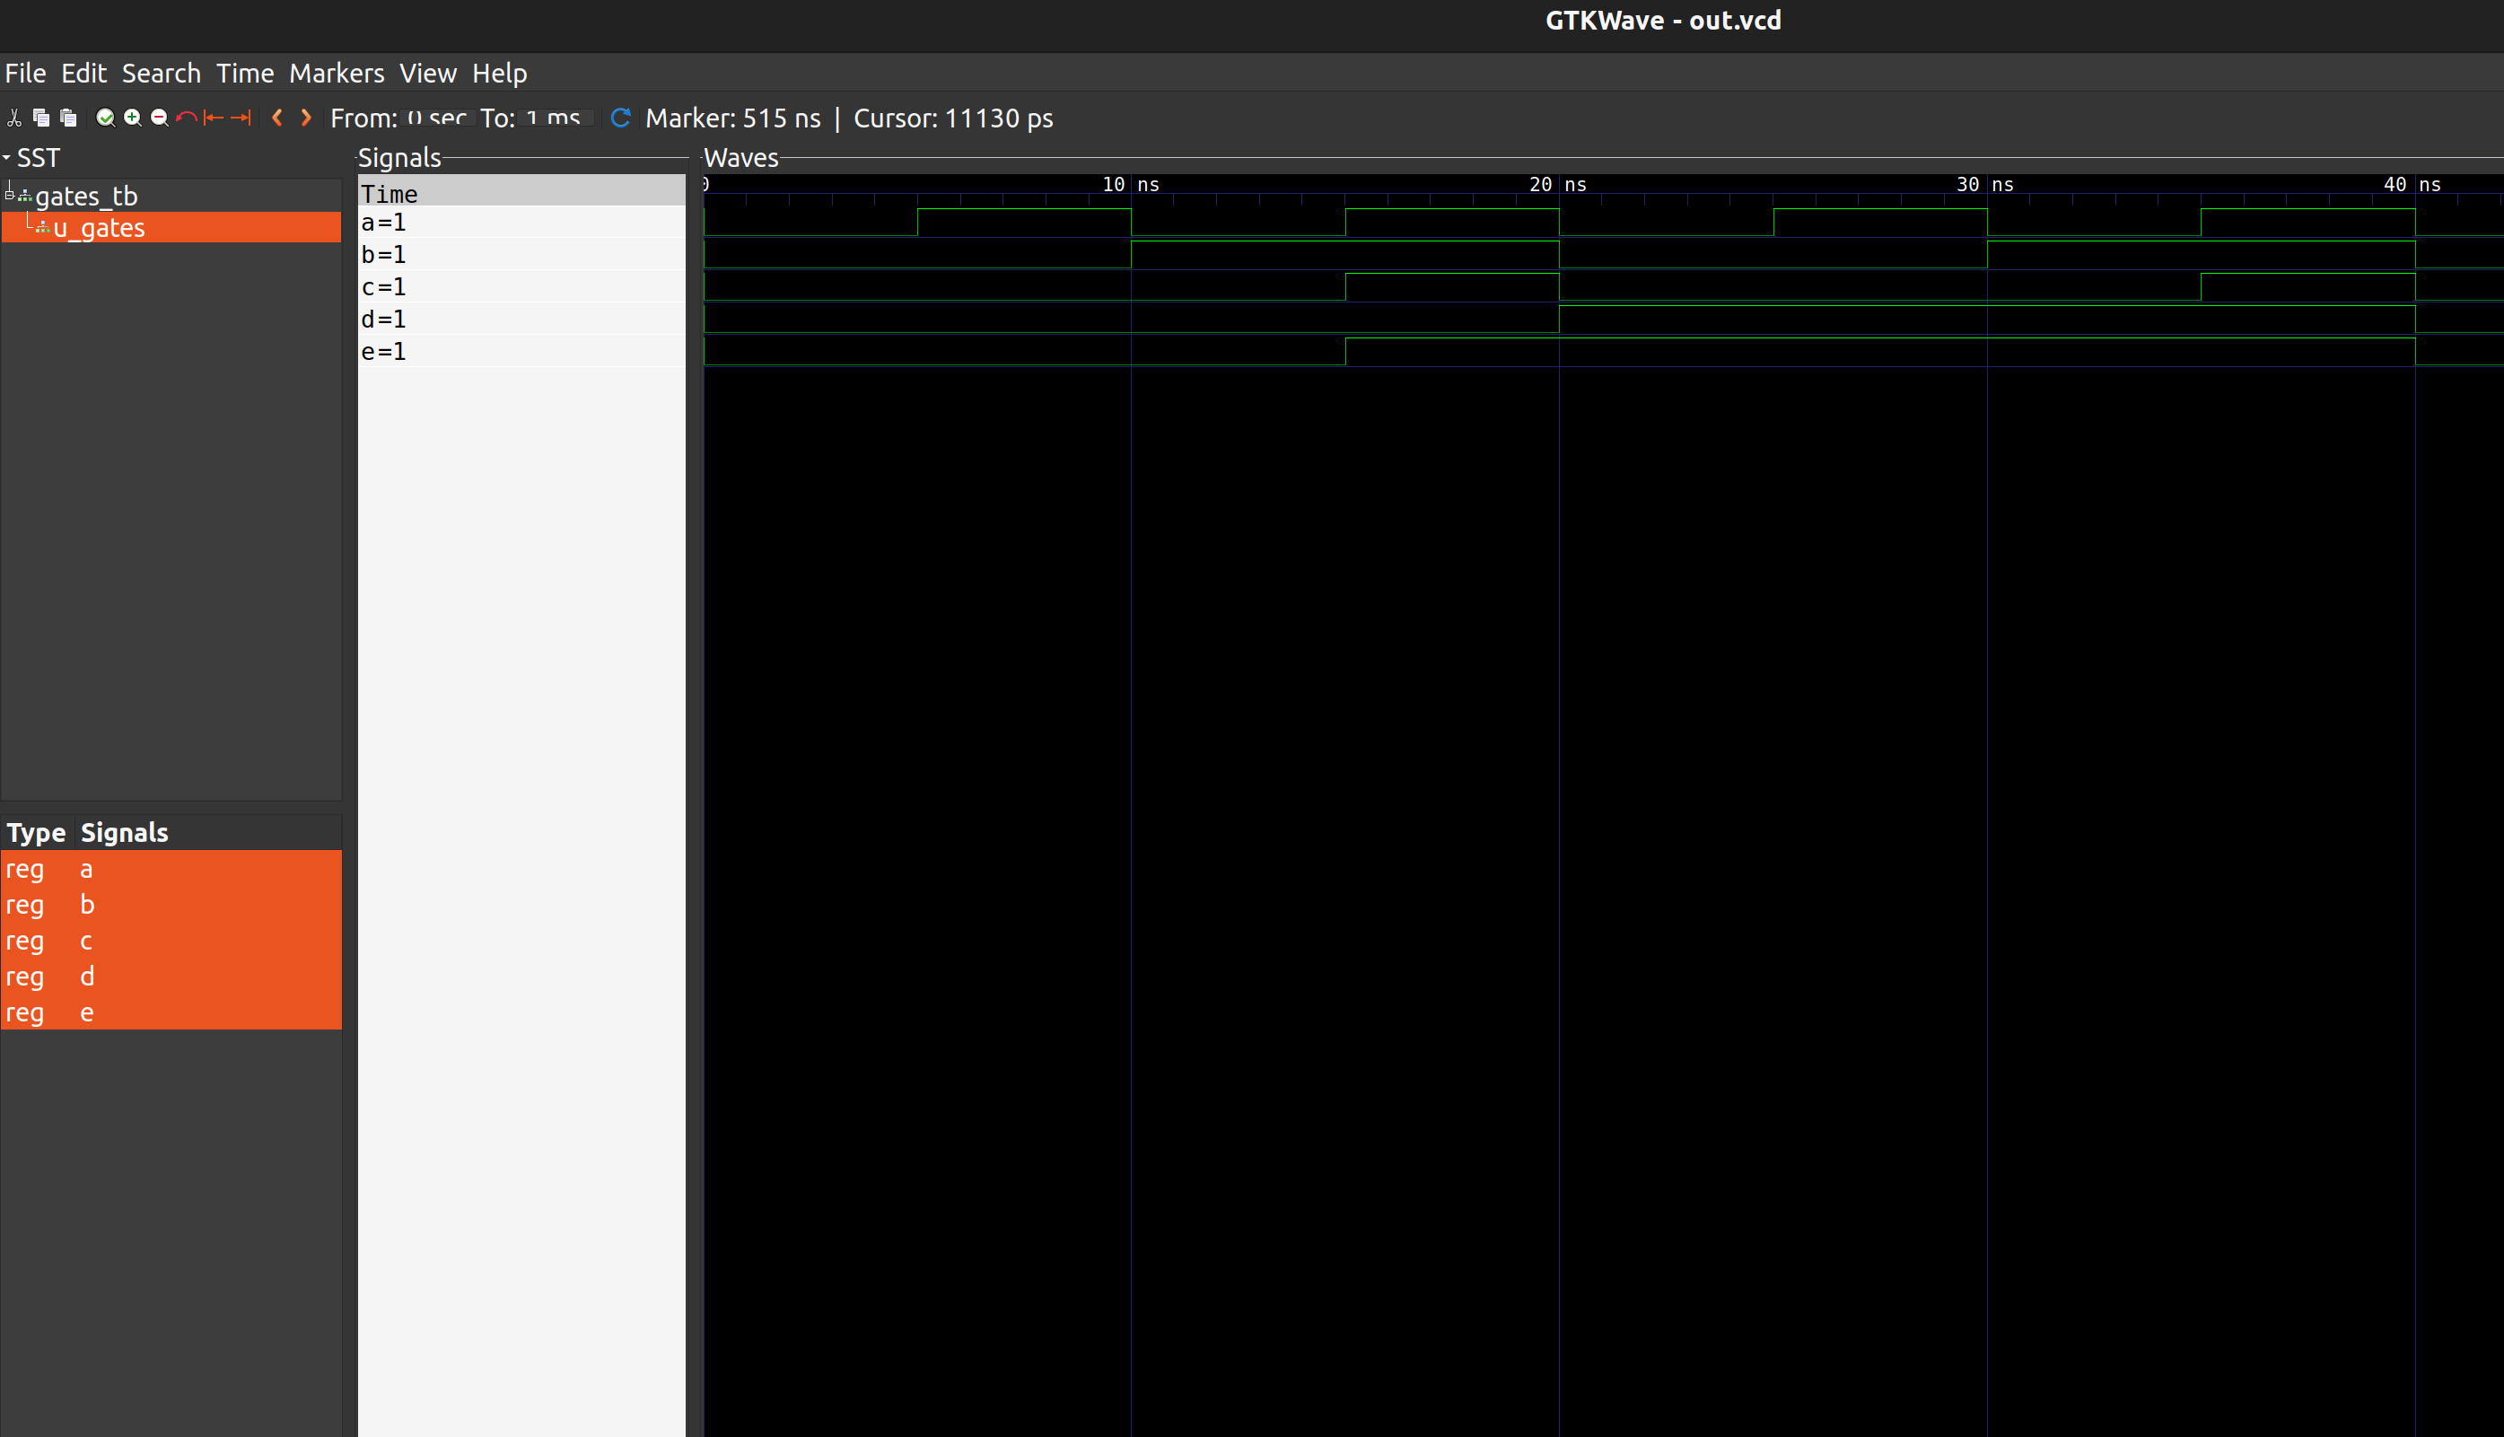Click the Copy traces icon
The image size is (2504, 1437).
click(x=41, y=118)
